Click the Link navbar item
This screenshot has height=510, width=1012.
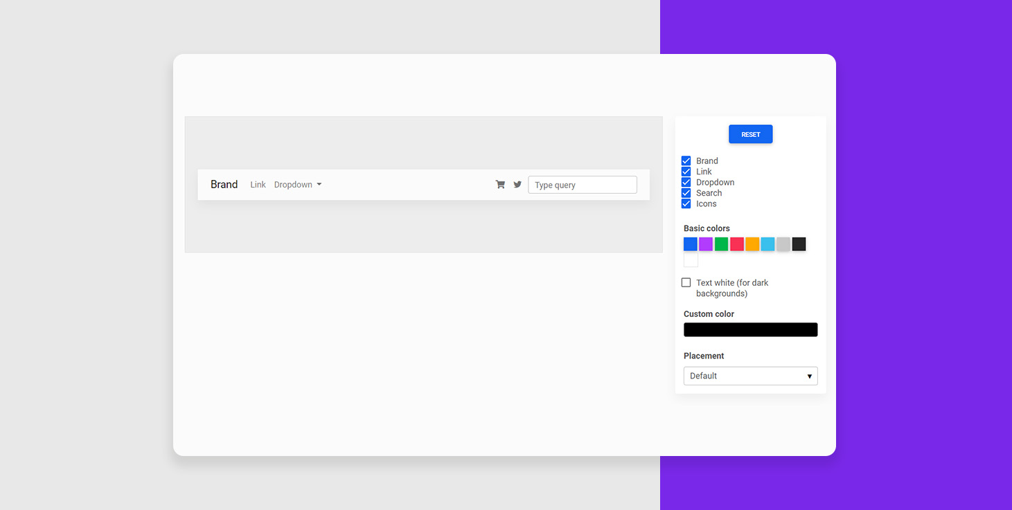[258, 185]
